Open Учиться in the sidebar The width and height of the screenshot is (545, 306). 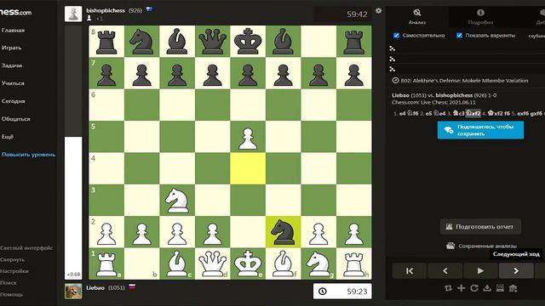click(x=13, y=83)
